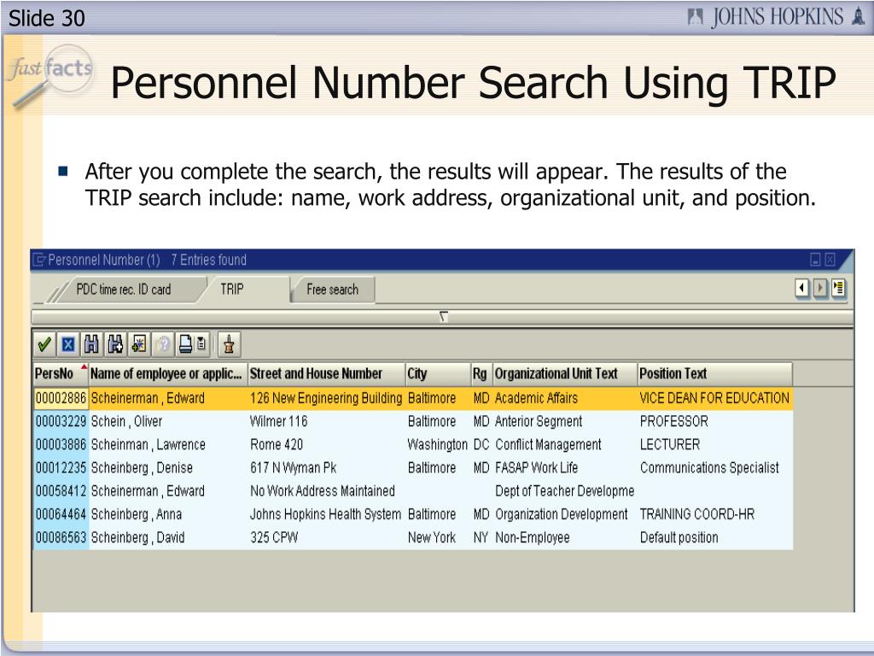Viewport: 874px width, 656px height.
Task: Print the hit list with printer icon
Action: (185, 345)
